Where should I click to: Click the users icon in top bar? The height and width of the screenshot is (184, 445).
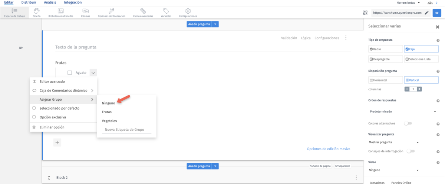coord(430,3)
